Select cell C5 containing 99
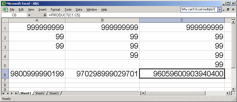 (182, 64)
